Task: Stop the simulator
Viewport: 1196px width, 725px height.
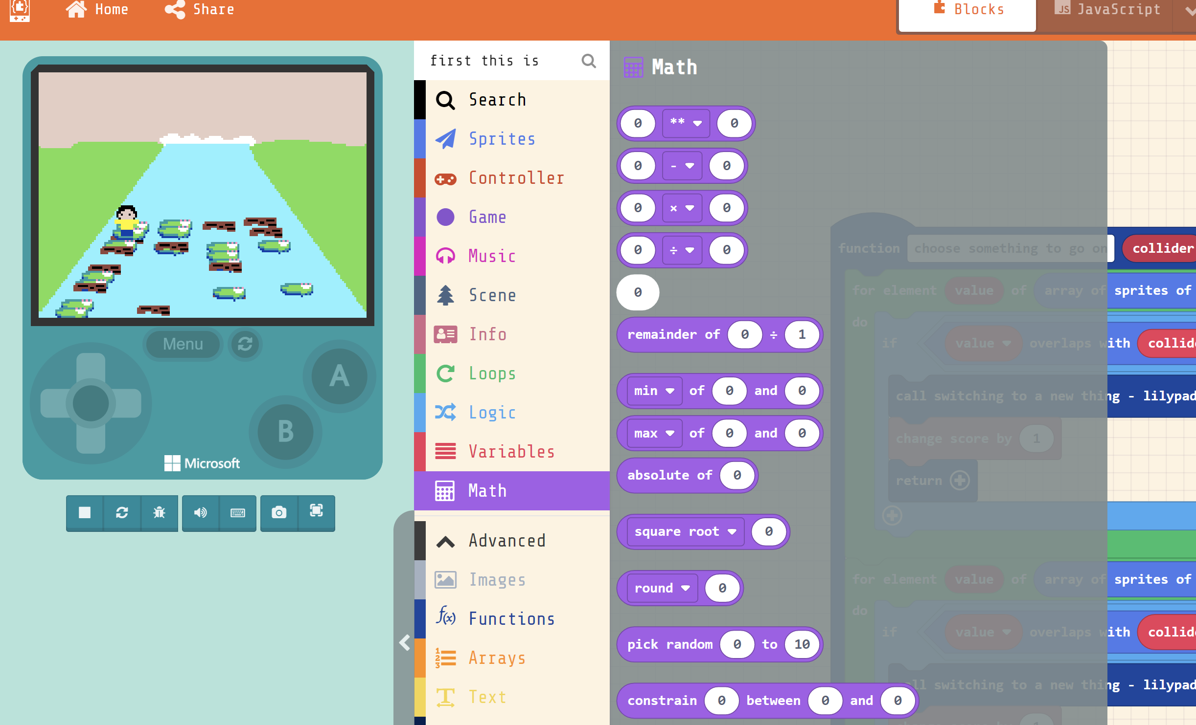Action: coord(85,512)
